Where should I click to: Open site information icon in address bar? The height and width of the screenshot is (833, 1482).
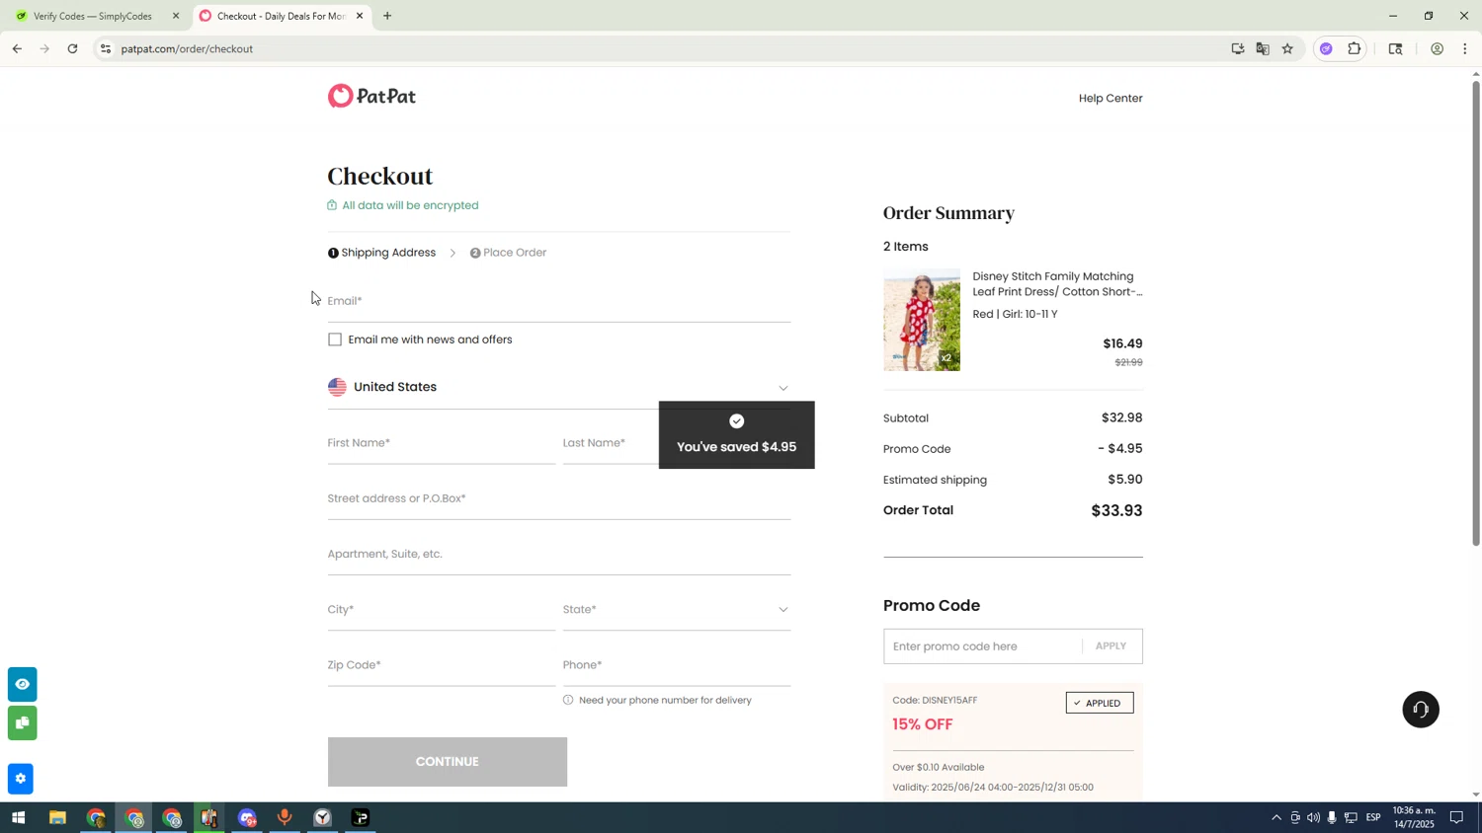point(106,48)
